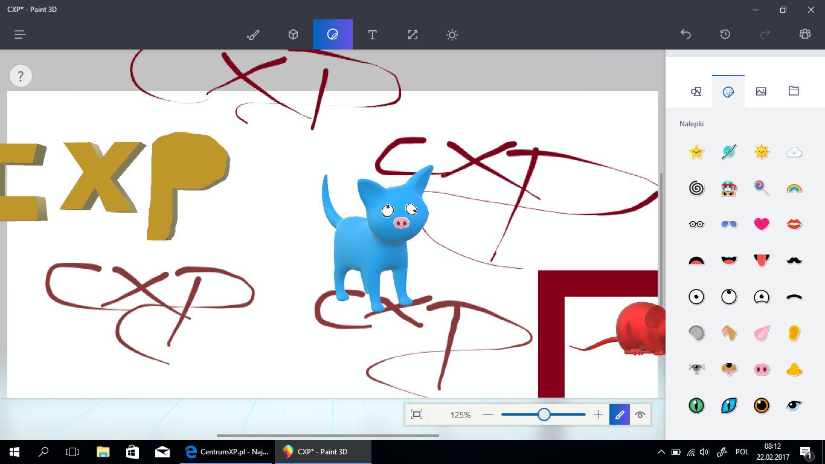
Task: Switch to the Textures tab
Action: pos(761,91)
